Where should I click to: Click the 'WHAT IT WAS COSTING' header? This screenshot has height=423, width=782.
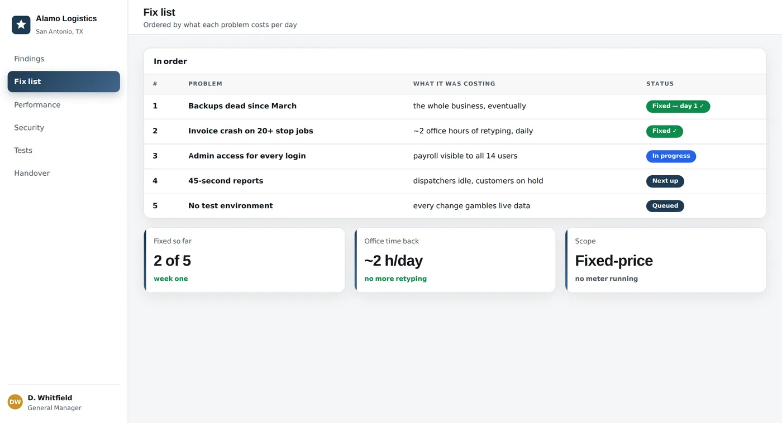click(x=454, y=84)
